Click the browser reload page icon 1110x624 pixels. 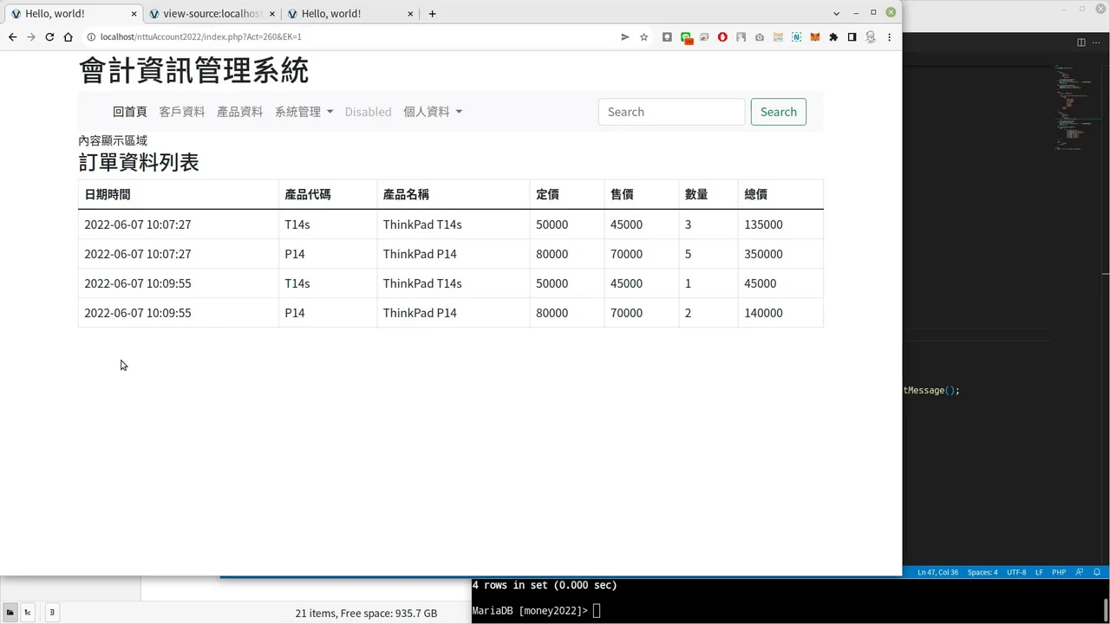49,37
